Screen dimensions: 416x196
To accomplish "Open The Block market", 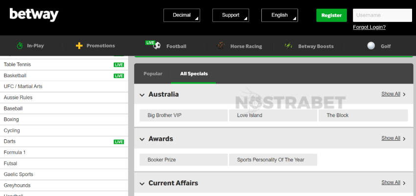I will pos(363,115).
